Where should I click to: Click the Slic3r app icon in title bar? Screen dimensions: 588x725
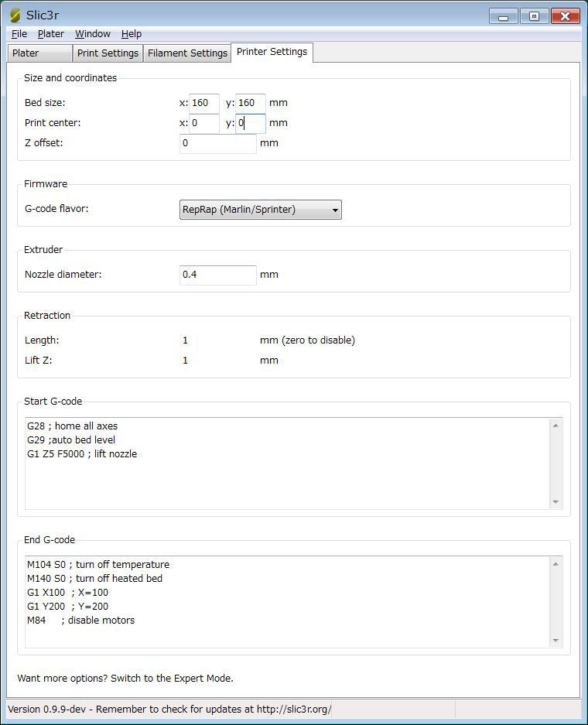click(x=15, y=15)
